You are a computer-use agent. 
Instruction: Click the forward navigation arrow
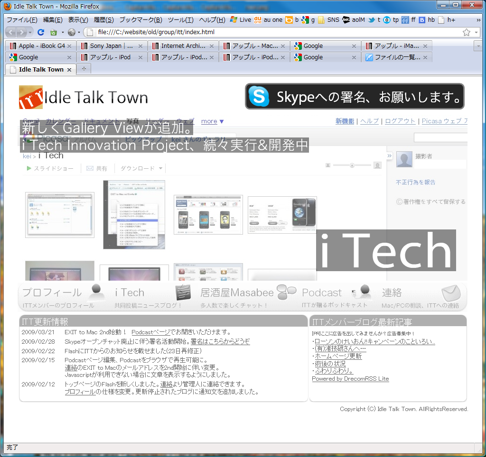pos(22,32)
